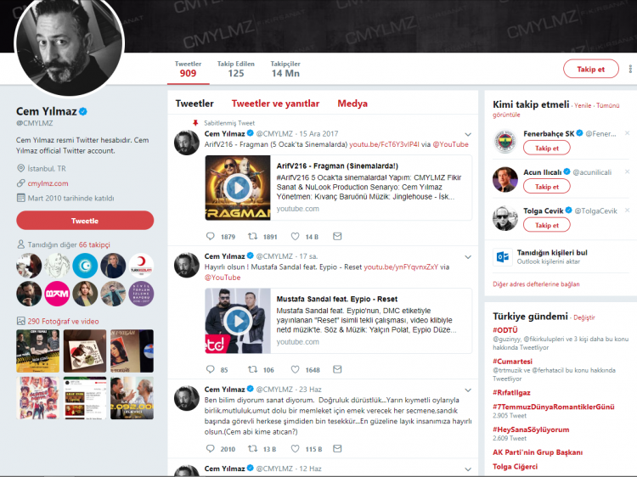Dismiss Tolga Çevik follow suggestion
637x477 pixels.
point(628,210)
